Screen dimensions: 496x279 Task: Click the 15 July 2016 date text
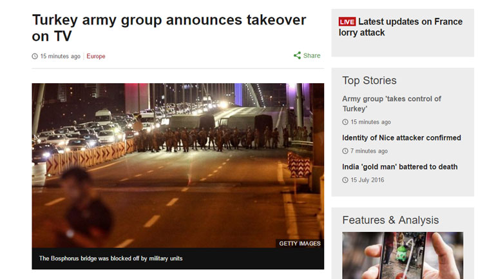(x=367, y=180)
